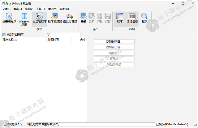Sort by 监视时间 column header
This screenshot has width=198, height=128.
point(59,40)
